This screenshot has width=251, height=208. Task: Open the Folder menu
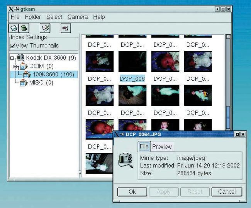coord(33,17)
